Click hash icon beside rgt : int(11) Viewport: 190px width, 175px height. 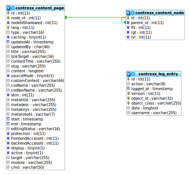[128, 32]
